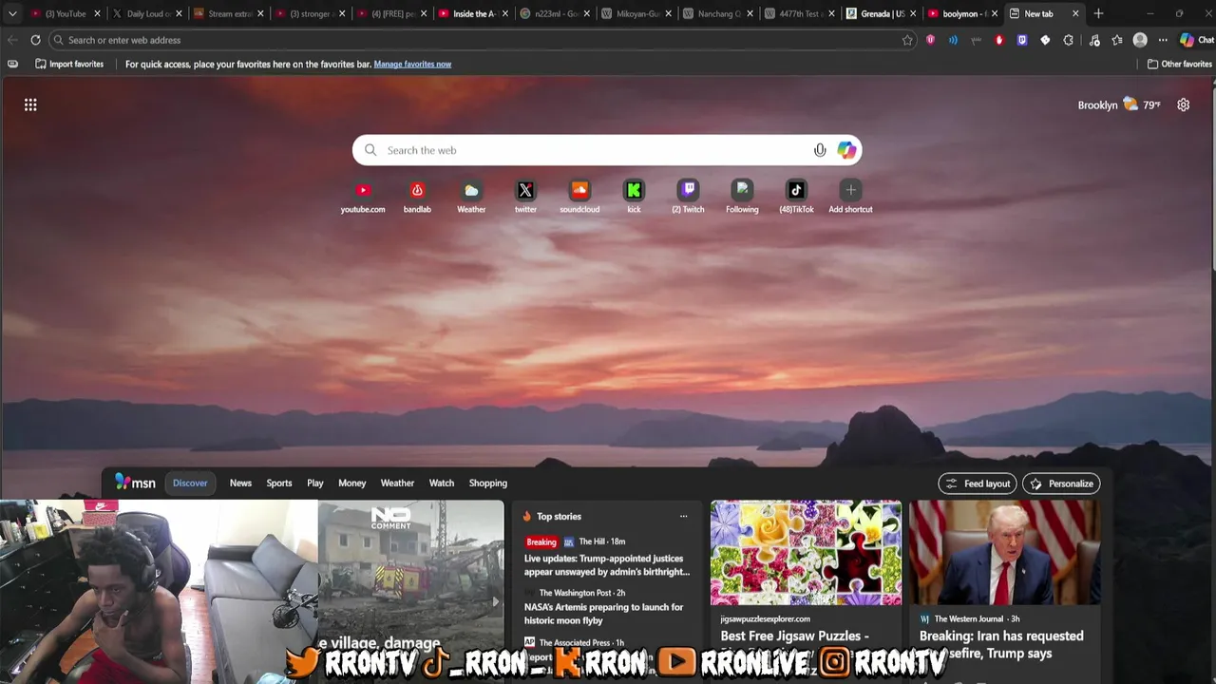The height and width of the screenshot is (684, 1216).
Task: Open the bandlab shortcut
Action: [x=417, y=197]
